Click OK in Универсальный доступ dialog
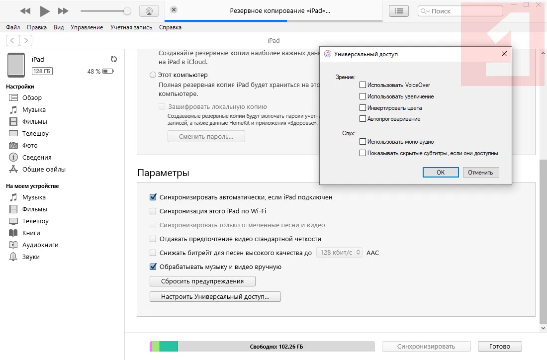Viewport: 547px width, 360px height. pyautogui.click(x=441, y=173)
